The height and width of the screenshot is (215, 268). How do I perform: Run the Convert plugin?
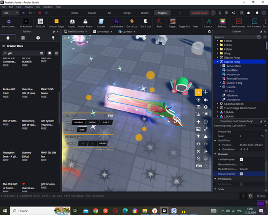(101, 23)
